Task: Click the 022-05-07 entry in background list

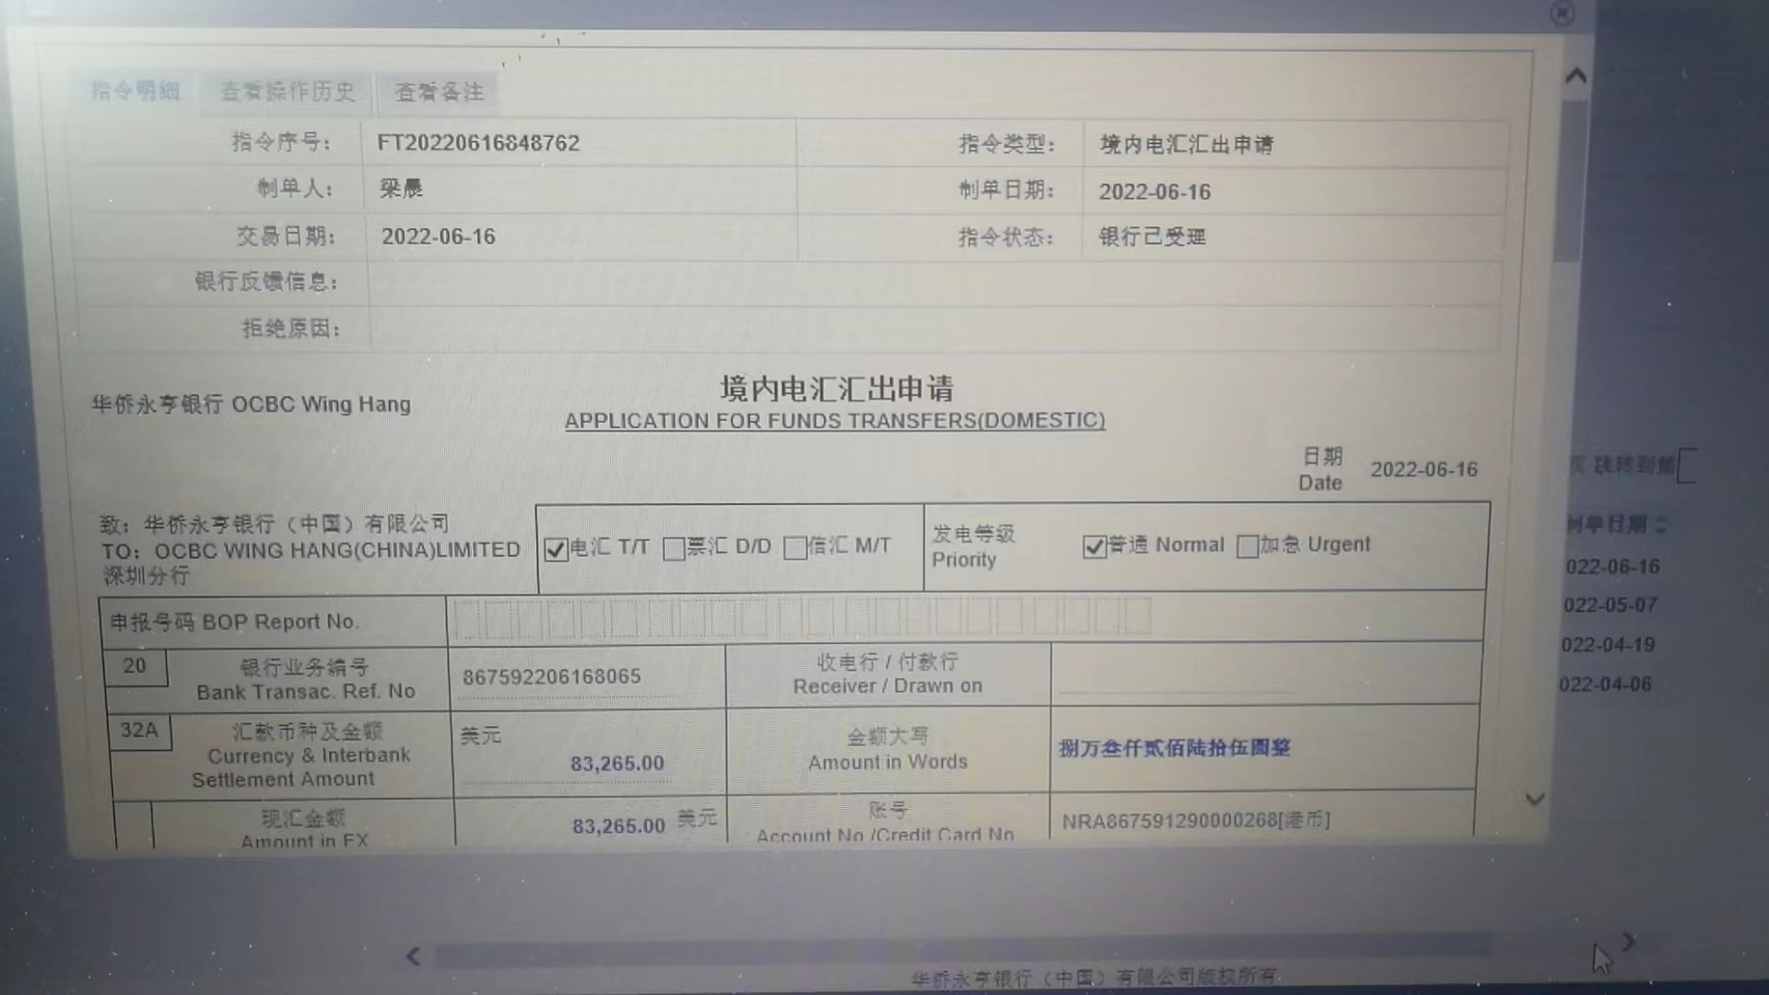Action: click(x=1610, y=605)
